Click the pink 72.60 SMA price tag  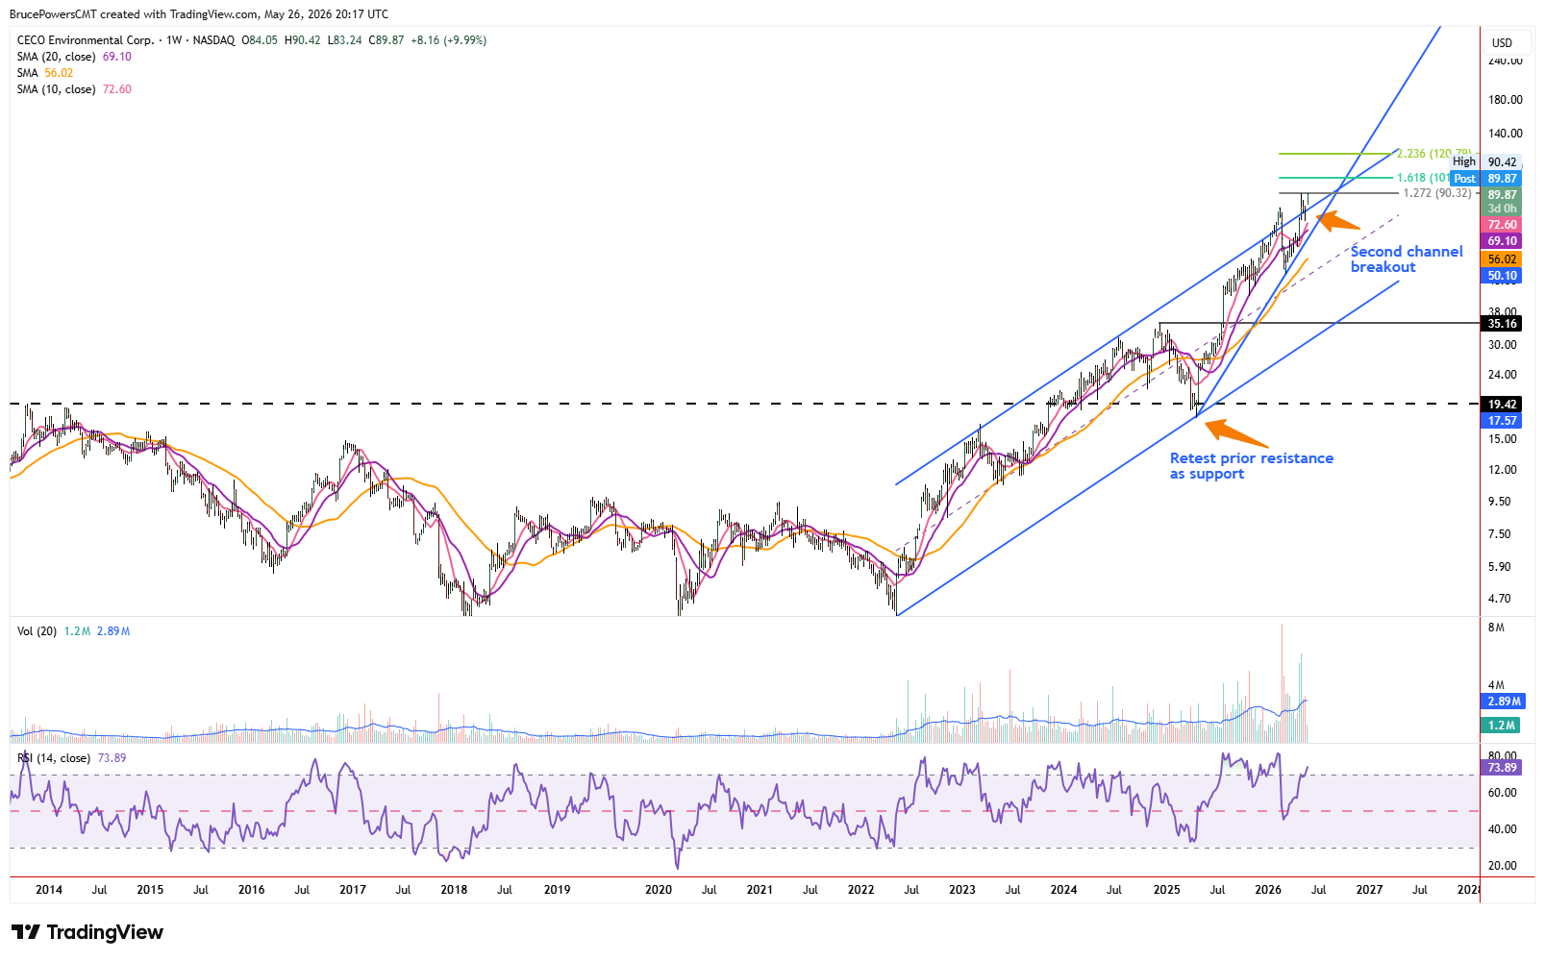(1502, 225)
